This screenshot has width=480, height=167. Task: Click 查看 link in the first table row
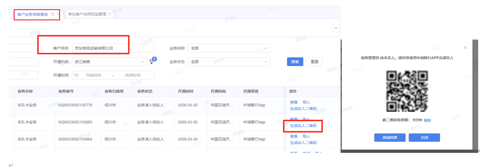point(294,102)
